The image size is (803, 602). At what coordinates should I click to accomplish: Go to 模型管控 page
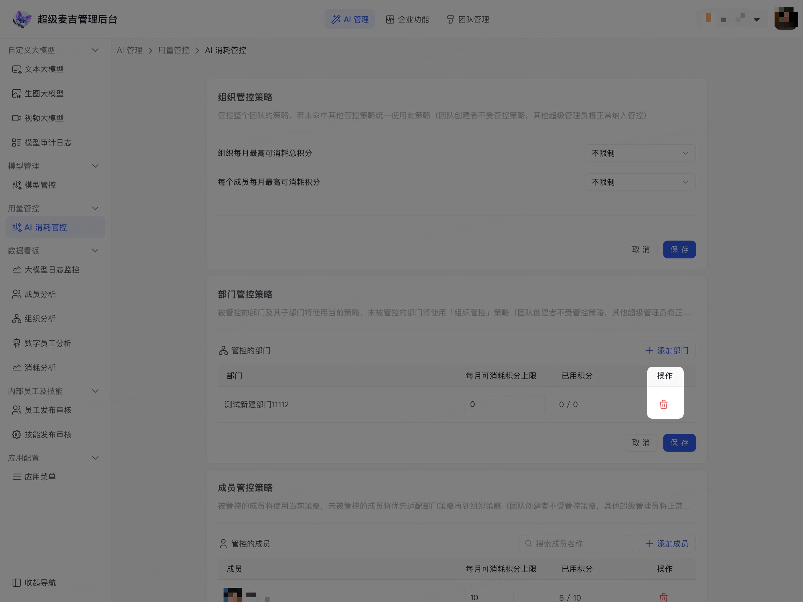point(55,185)
